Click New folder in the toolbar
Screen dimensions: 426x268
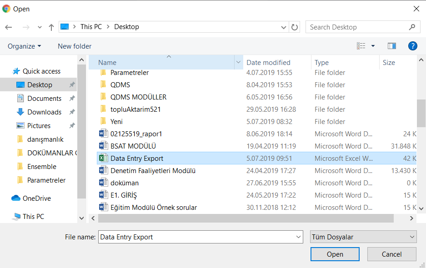[x=75, y=46]
